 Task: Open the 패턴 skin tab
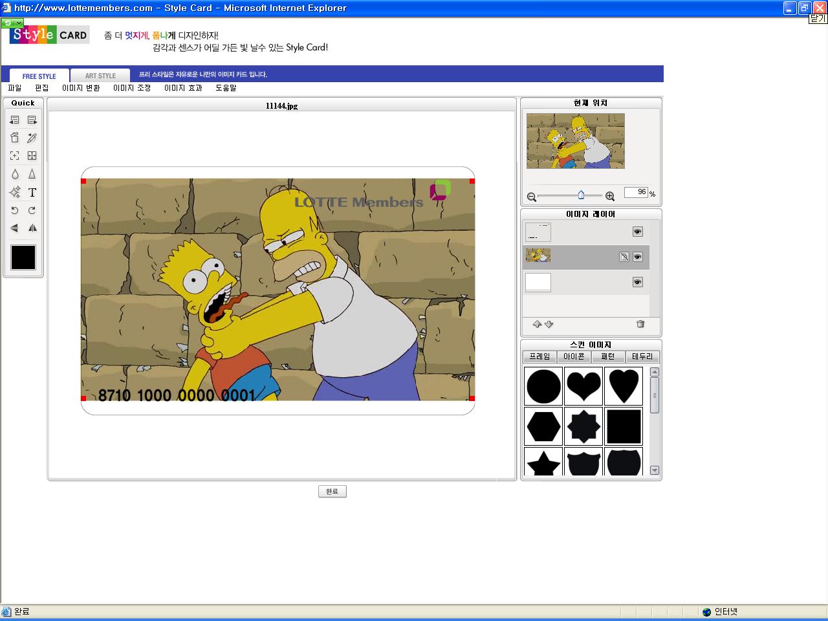point(608,356)
